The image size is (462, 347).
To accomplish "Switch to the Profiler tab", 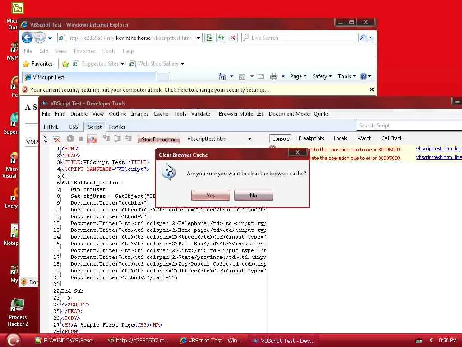I will click(x=117, y=127).
